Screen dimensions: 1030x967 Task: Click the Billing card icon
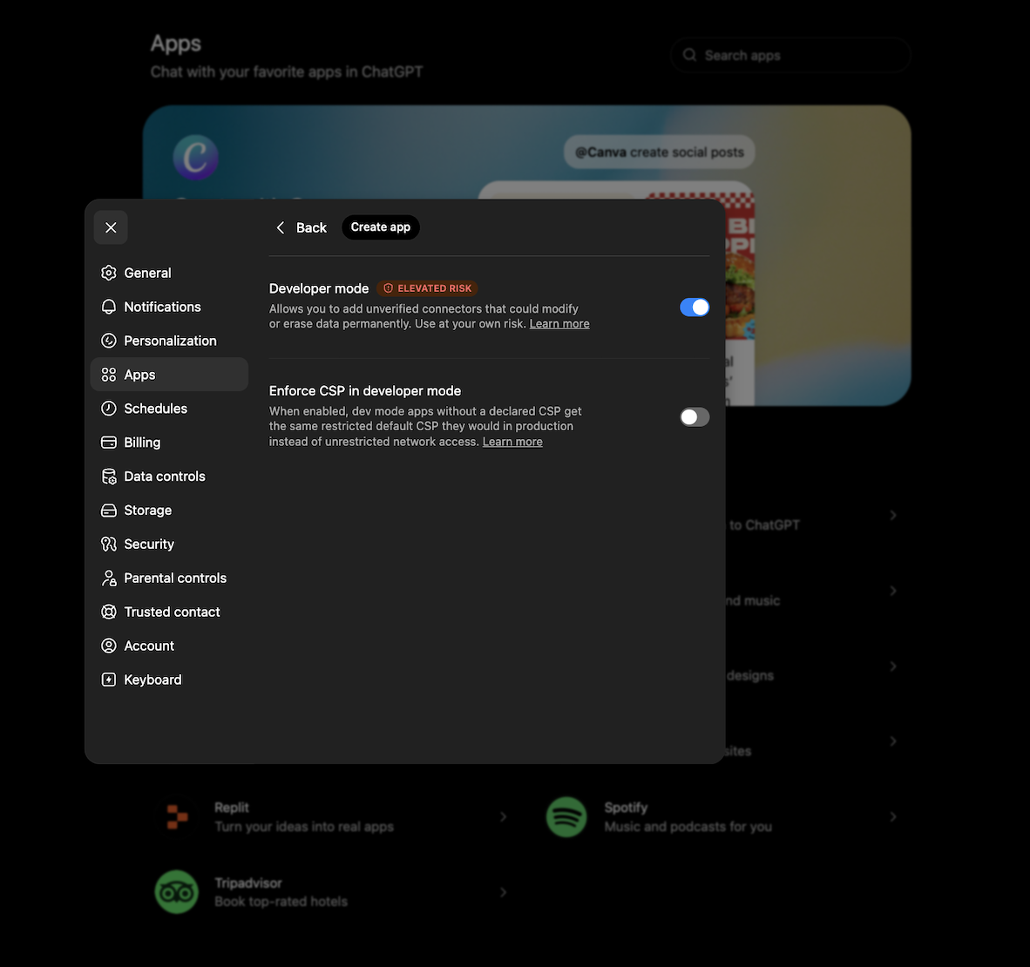click(x=108, y=442)
